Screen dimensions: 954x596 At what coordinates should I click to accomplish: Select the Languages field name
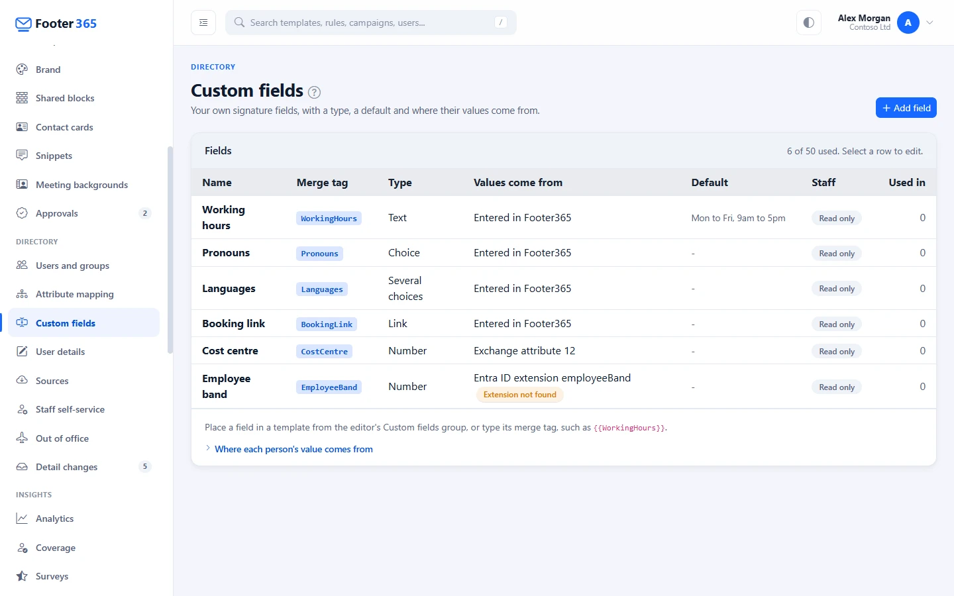[x=229, y=289]
